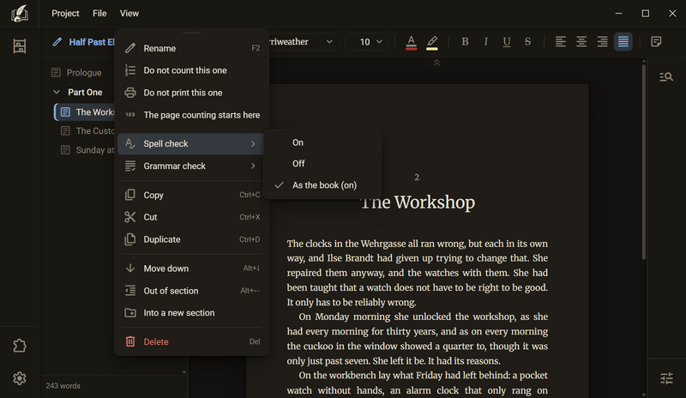Choose The page counting starts here
686x398 pixels.
(191, 115)
